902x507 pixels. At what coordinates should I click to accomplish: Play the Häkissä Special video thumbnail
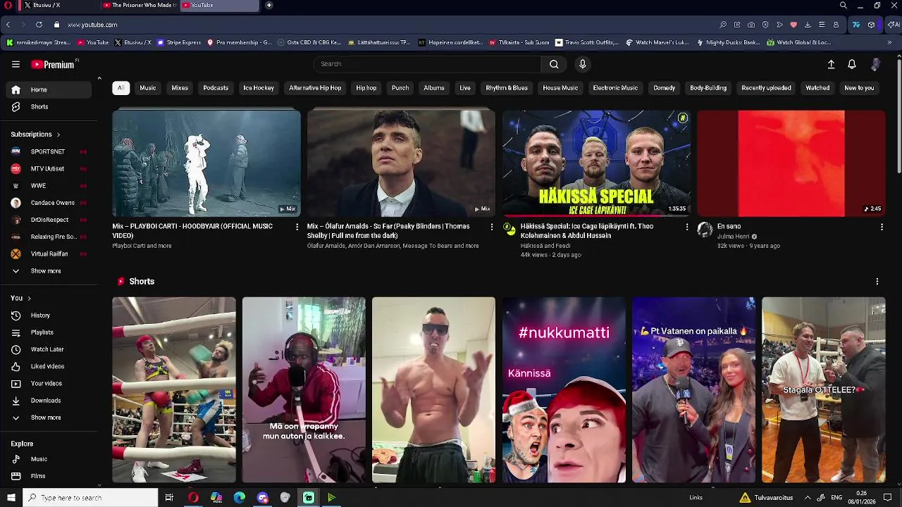pos(596,163)
